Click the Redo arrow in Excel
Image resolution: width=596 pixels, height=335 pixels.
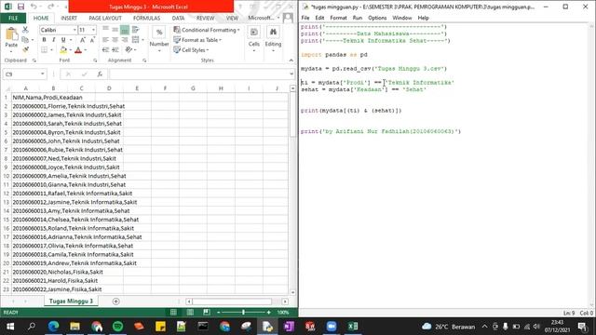(50, 7)
